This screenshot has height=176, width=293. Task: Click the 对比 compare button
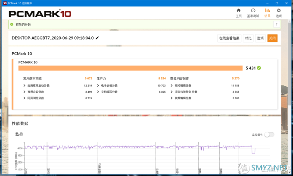tap(248, 38)
